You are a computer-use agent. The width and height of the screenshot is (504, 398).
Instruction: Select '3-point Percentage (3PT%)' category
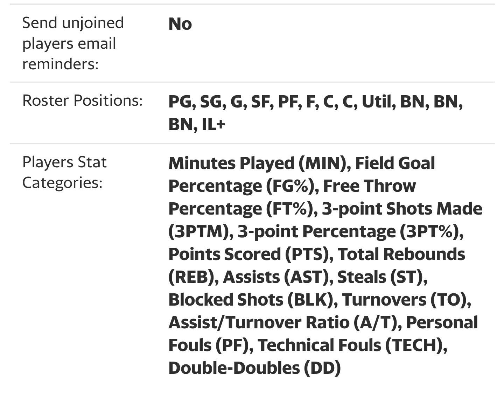[349, 231]
